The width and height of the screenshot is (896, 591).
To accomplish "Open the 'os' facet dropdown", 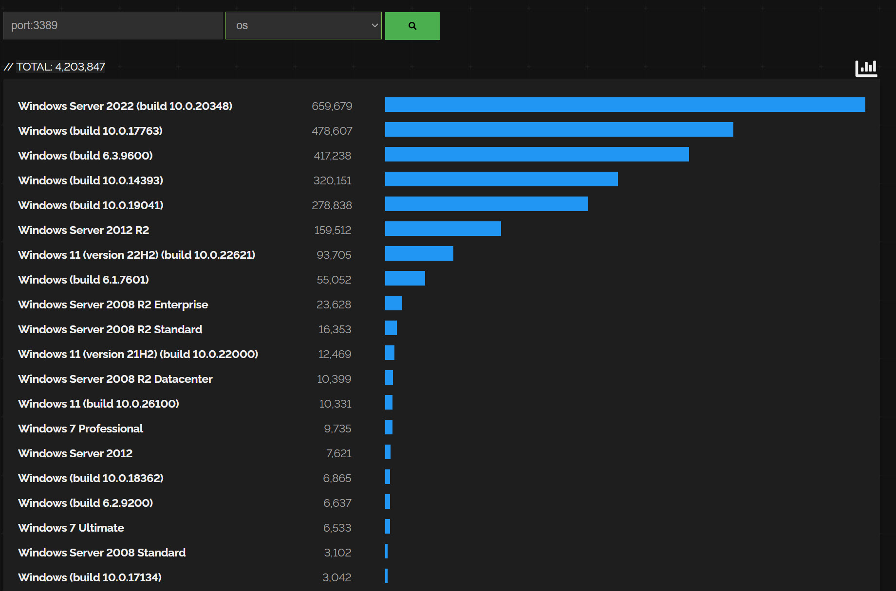I will [x=303, y=26].
